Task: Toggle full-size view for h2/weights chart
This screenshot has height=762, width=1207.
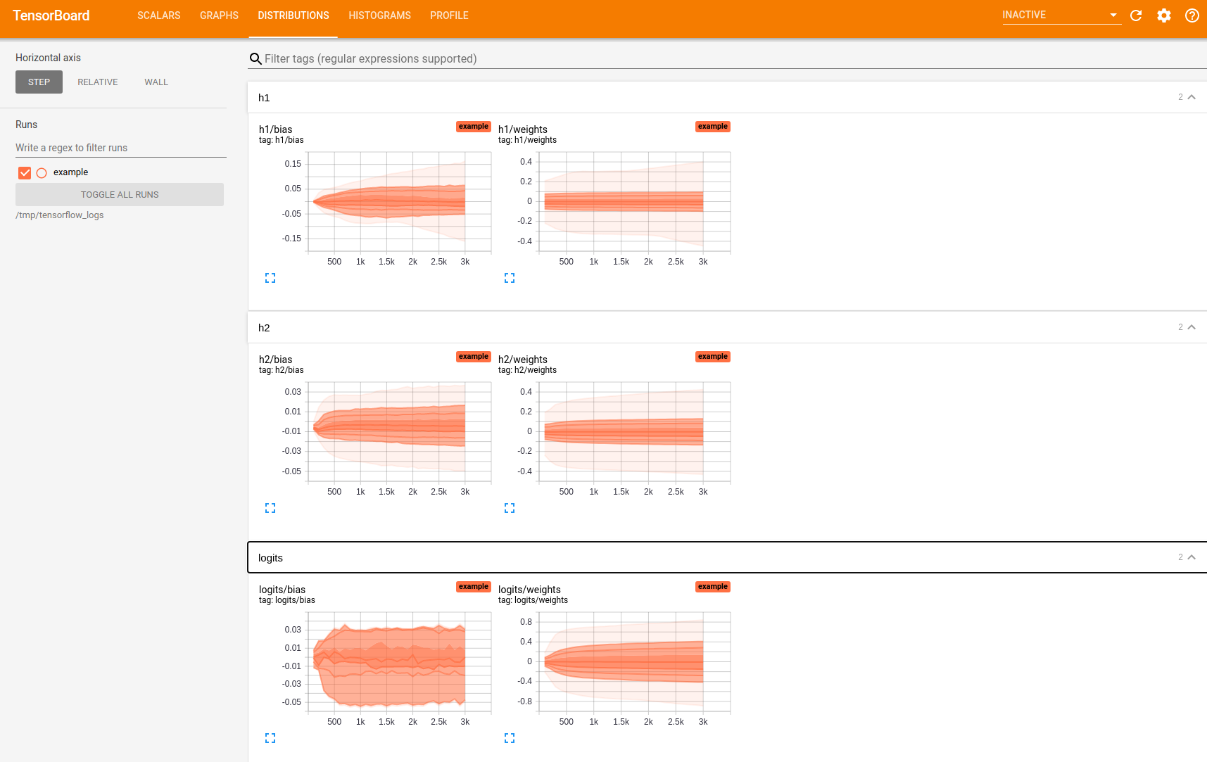Action: point(510,508)
